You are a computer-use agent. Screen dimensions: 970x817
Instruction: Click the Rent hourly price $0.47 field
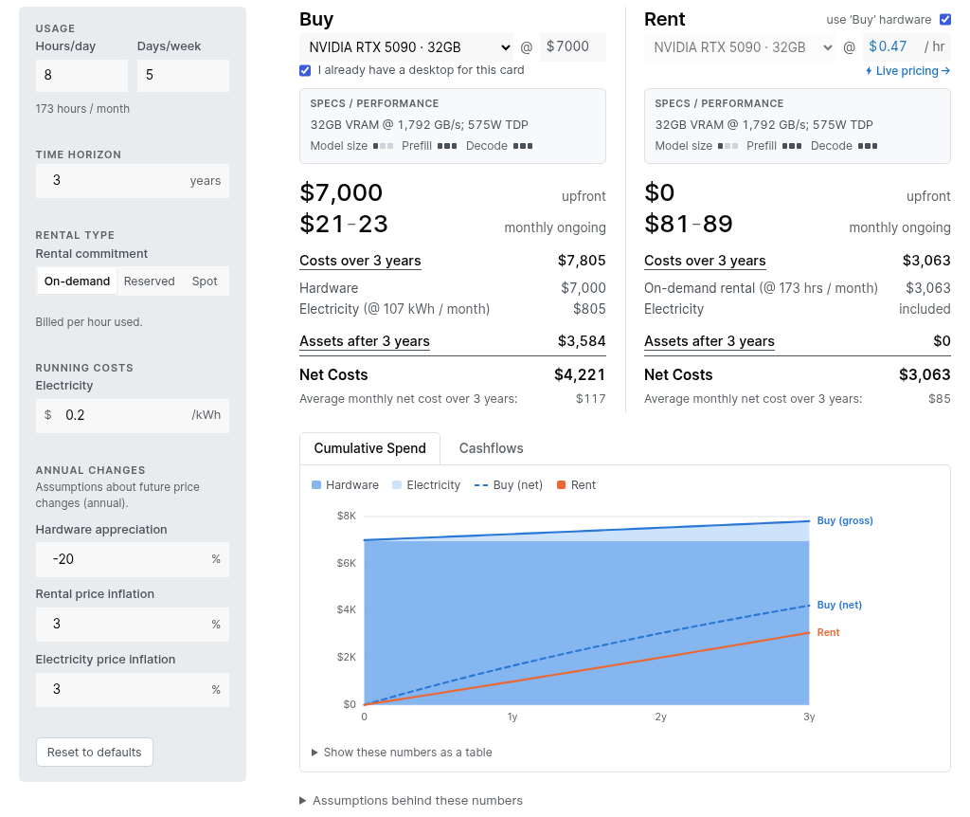pos(907,47)
